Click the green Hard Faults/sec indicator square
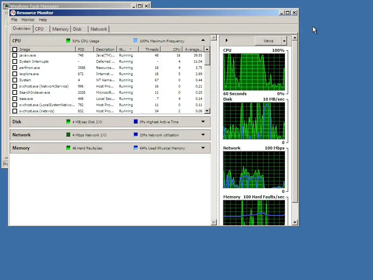 (x=68, y=148)
